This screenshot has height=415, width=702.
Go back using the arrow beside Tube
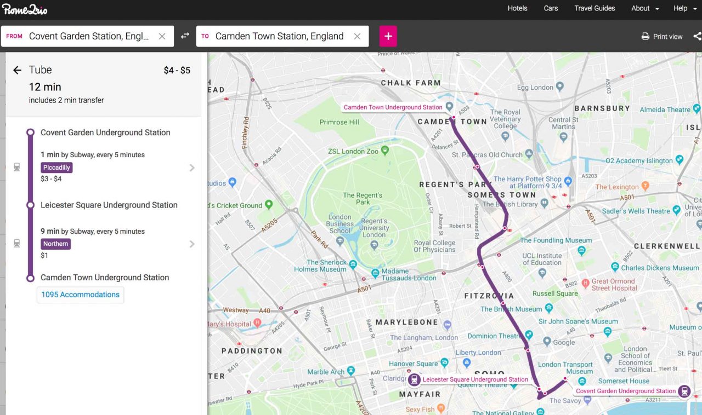pos(17,70)
